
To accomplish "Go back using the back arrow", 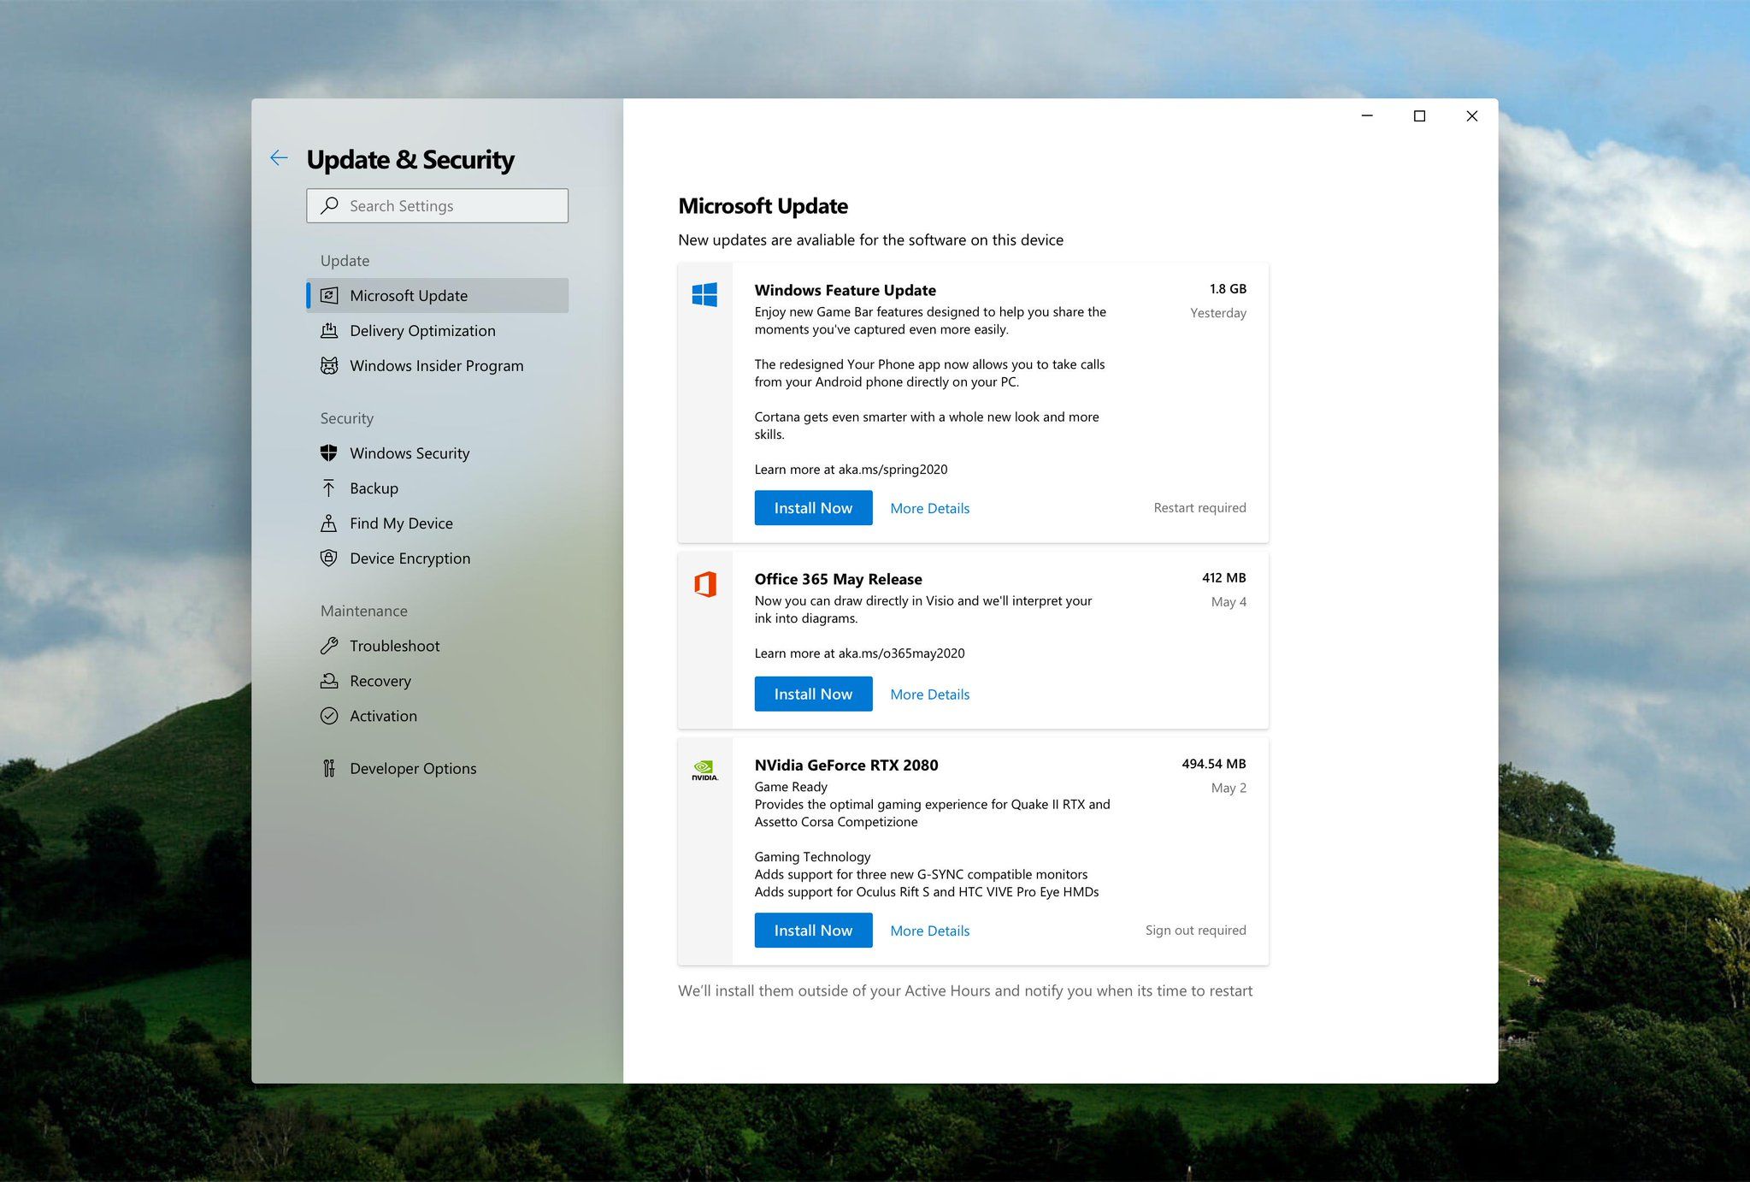I will coord(279,157).
